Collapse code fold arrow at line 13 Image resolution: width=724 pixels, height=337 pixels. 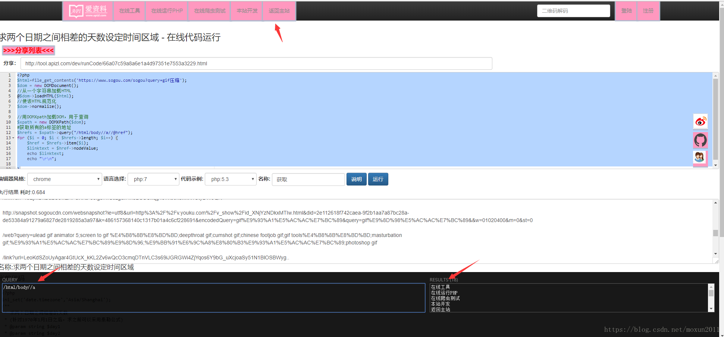click(x=13, y=138)
